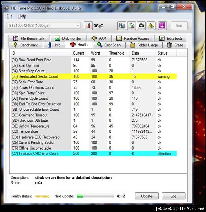Click the Data column header

point(142,53)
